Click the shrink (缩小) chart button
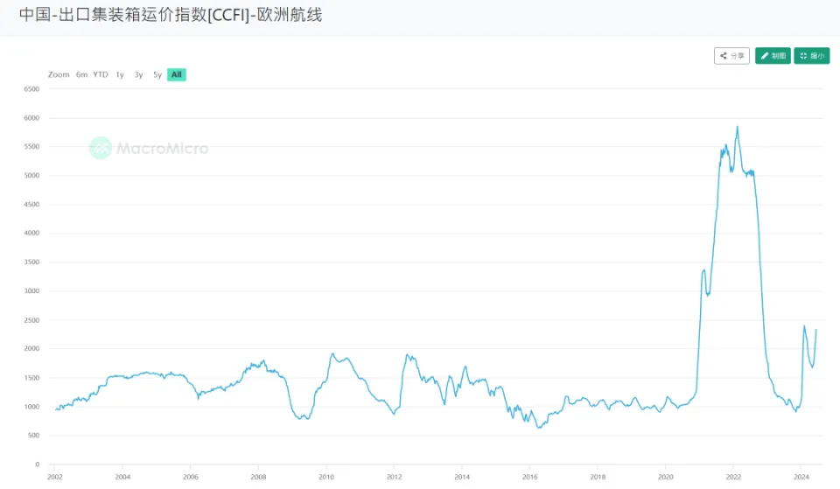The image size is (840, 489). click(812, 56)
